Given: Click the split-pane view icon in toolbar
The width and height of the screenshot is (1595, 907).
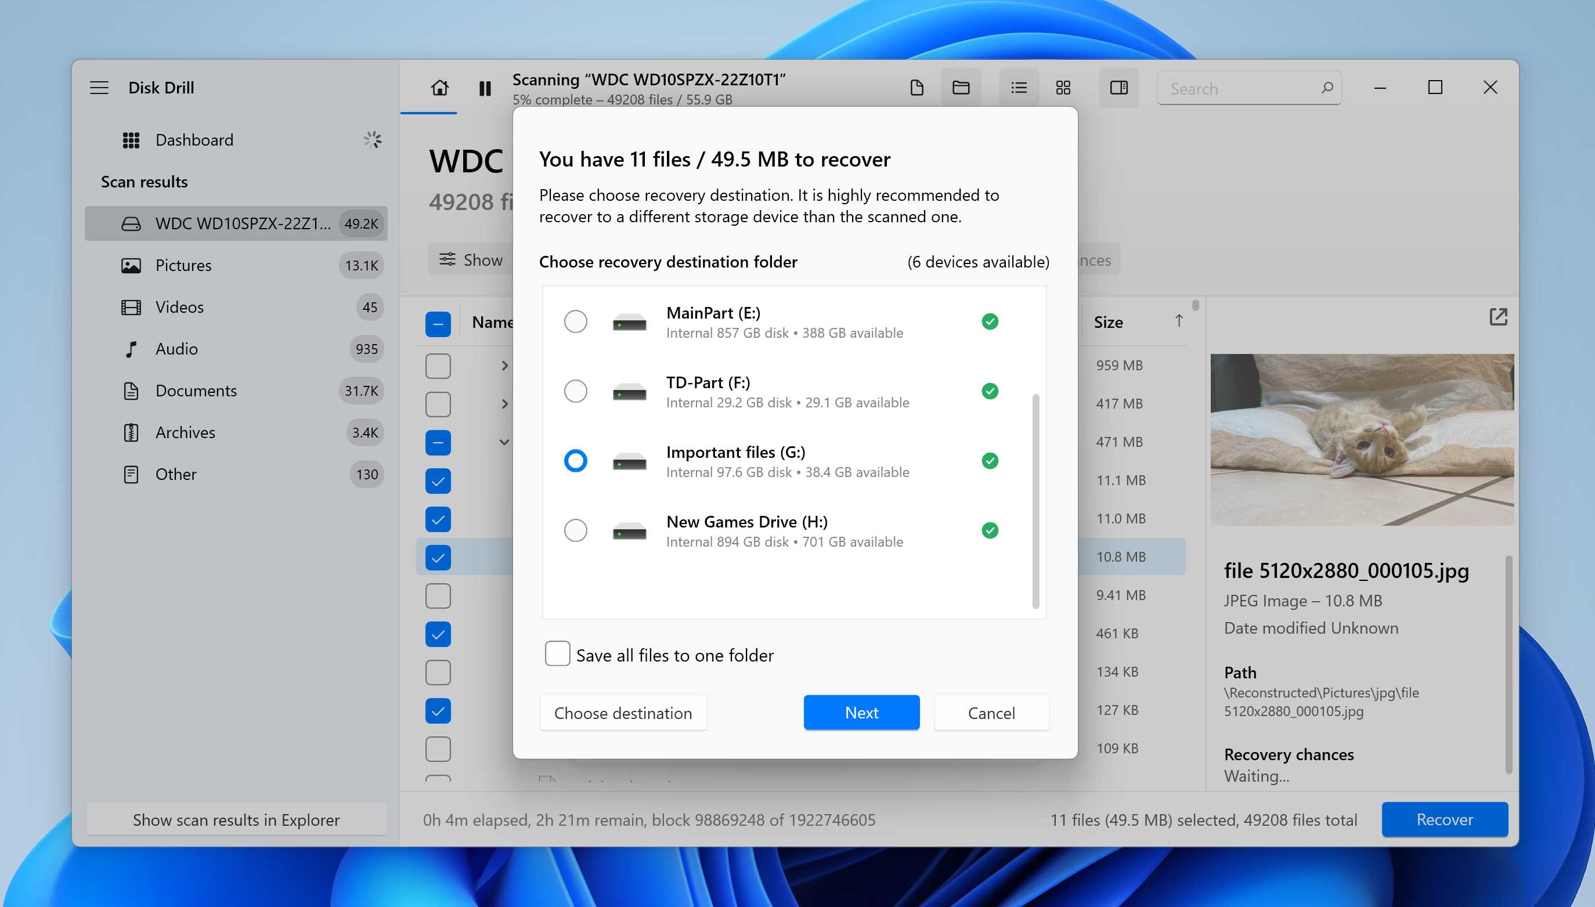Looking at the screenshot, I should pos(1117,88).
